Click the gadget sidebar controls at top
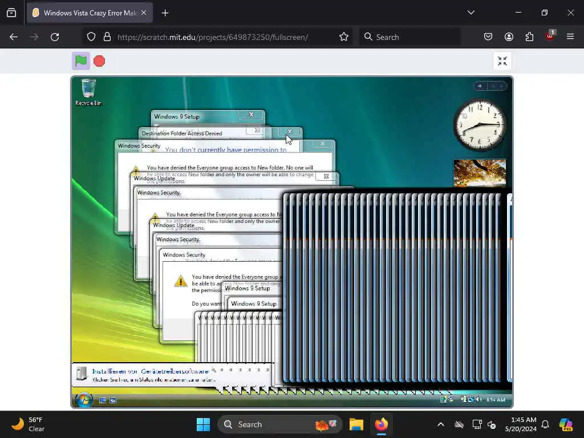Viewport: 584px width, 438px height. (490, 86)
